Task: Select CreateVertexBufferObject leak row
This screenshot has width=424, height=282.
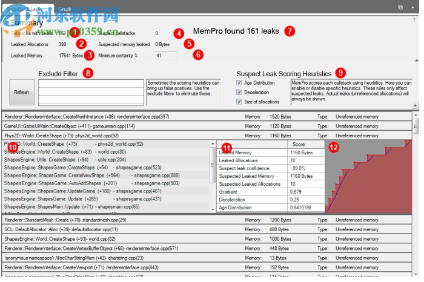Action: coord(207,248)
